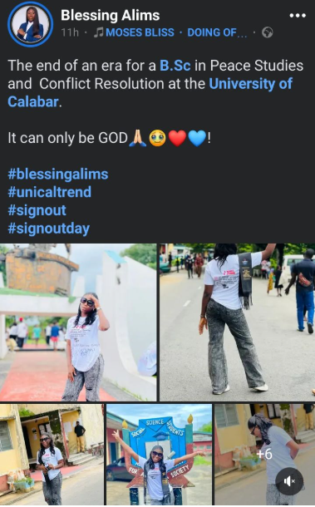Unmute the post audio using speaker icon
The width and height of the screenshot is (315, 507).
(289, 481)
